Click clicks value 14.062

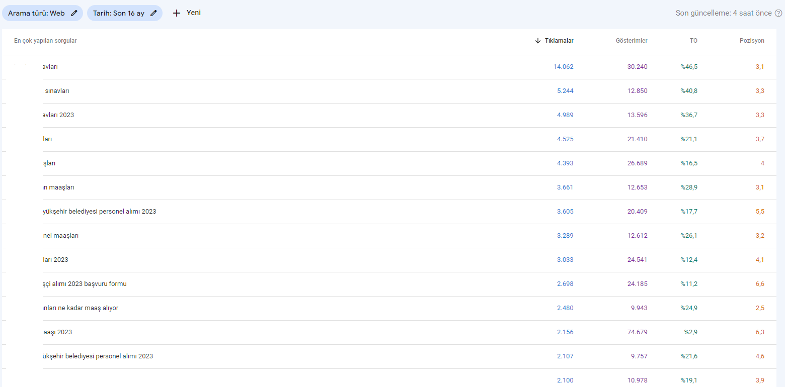coord(563,67)
